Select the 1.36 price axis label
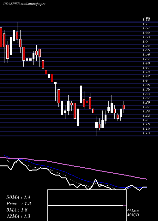The width and height of the screenshot is (158, 221). [x=146, y=89]
